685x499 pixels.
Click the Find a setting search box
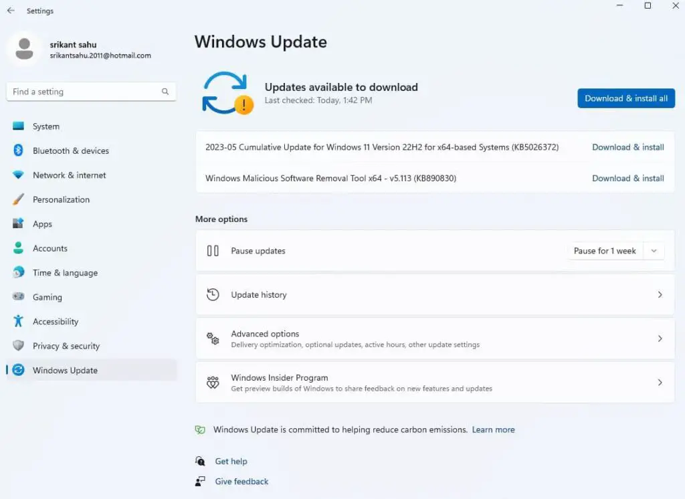point(84,92)
